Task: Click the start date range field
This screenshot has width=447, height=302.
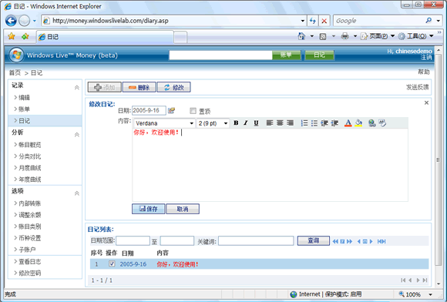Action: point(133,241)
